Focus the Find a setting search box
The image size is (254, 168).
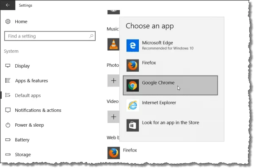tap(50, 36)
